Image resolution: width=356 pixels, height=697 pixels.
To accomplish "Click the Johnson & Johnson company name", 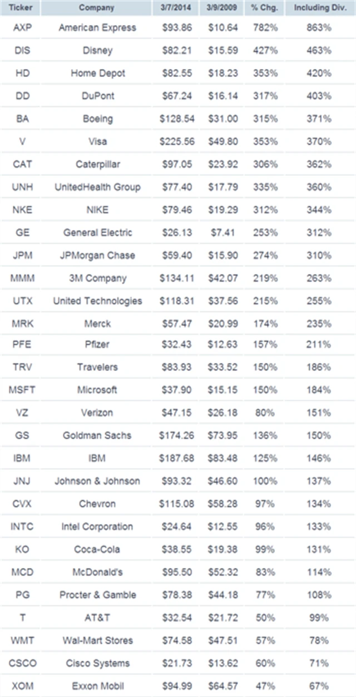I will click(x=97, y=481).
